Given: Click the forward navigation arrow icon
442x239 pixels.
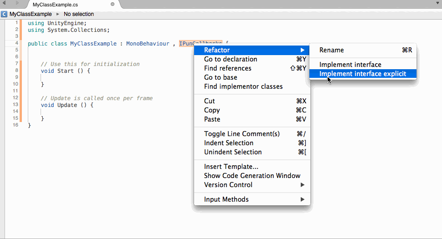Looking at the screenshot, I should 17,3.
